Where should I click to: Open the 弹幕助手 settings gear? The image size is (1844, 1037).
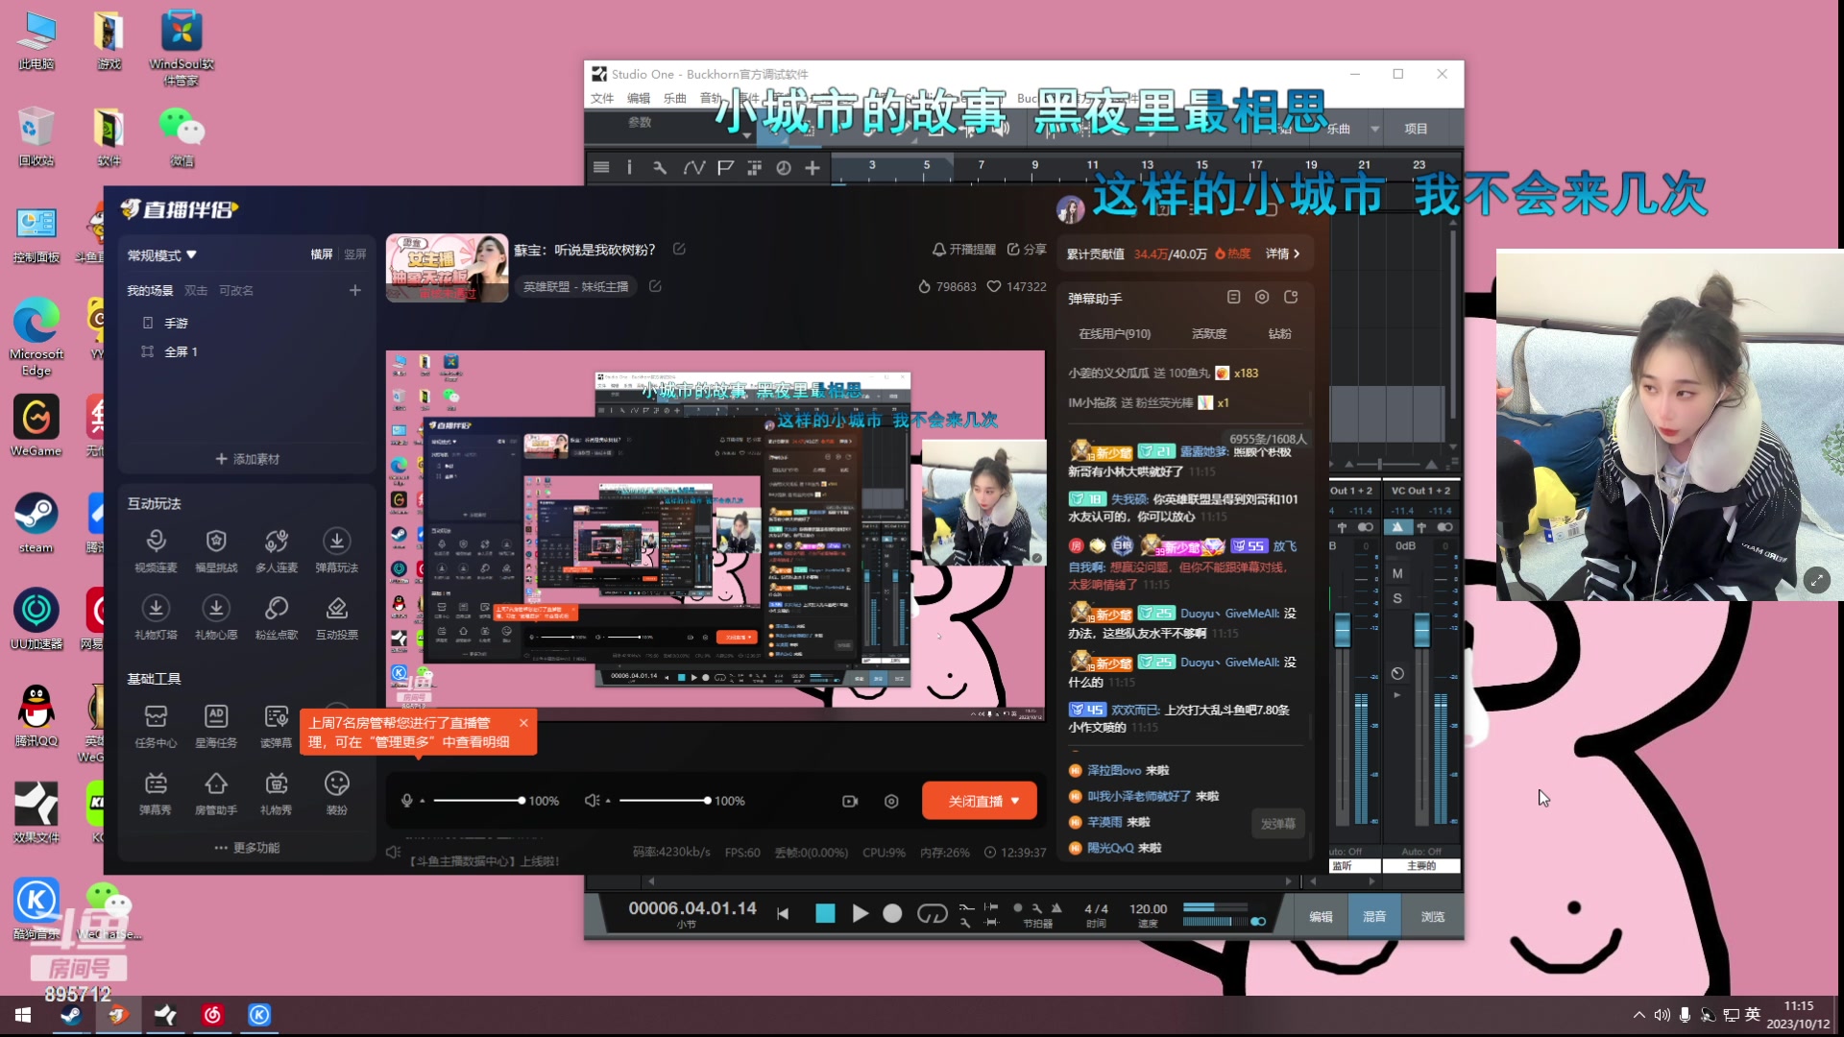pos(1263,298)
